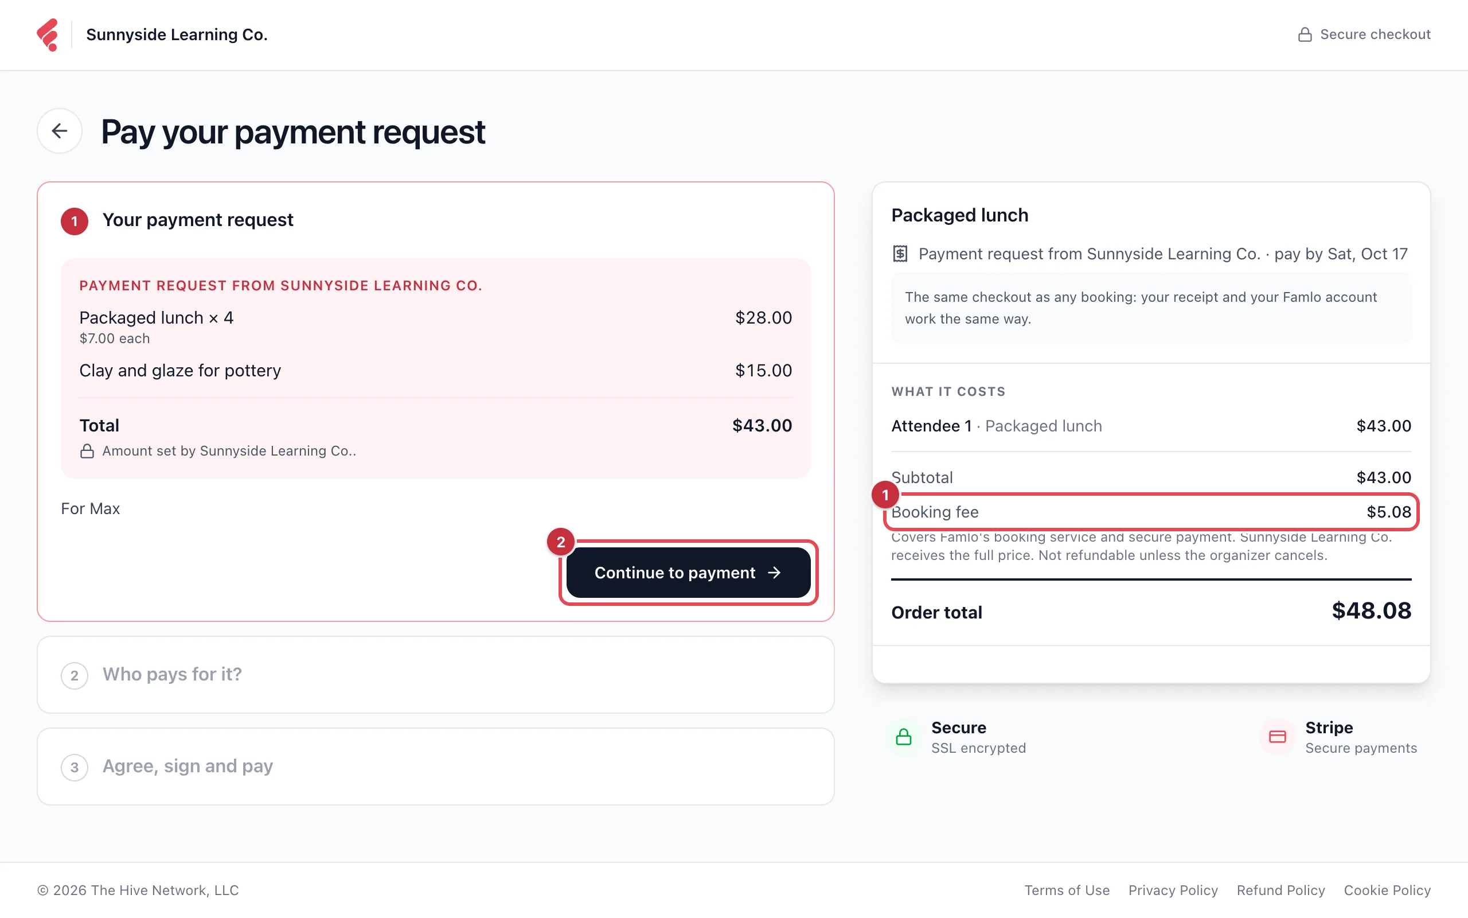Click the receipt icon beside Payment request

(900, 254)
